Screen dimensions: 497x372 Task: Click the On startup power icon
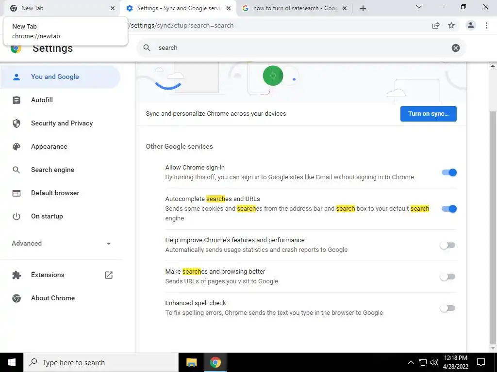coord(17,217)
